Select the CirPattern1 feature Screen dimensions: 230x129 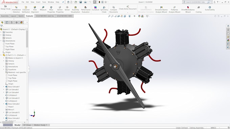13,95
